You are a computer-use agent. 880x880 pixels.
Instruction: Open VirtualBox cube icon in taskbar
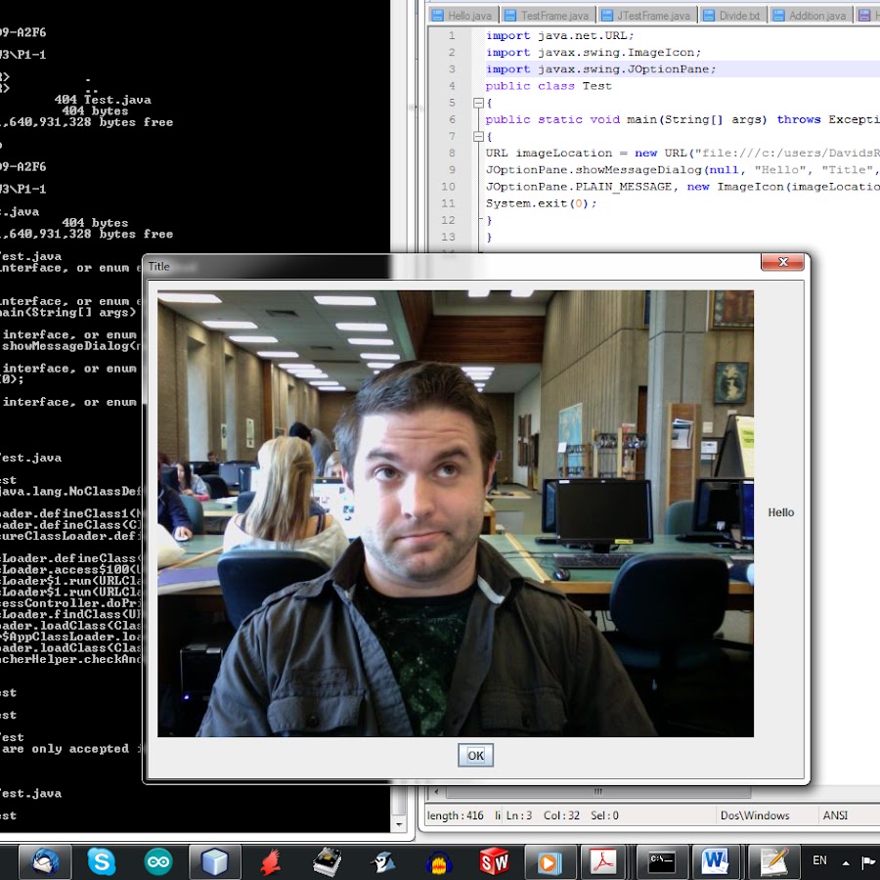[x=214, y=861]
